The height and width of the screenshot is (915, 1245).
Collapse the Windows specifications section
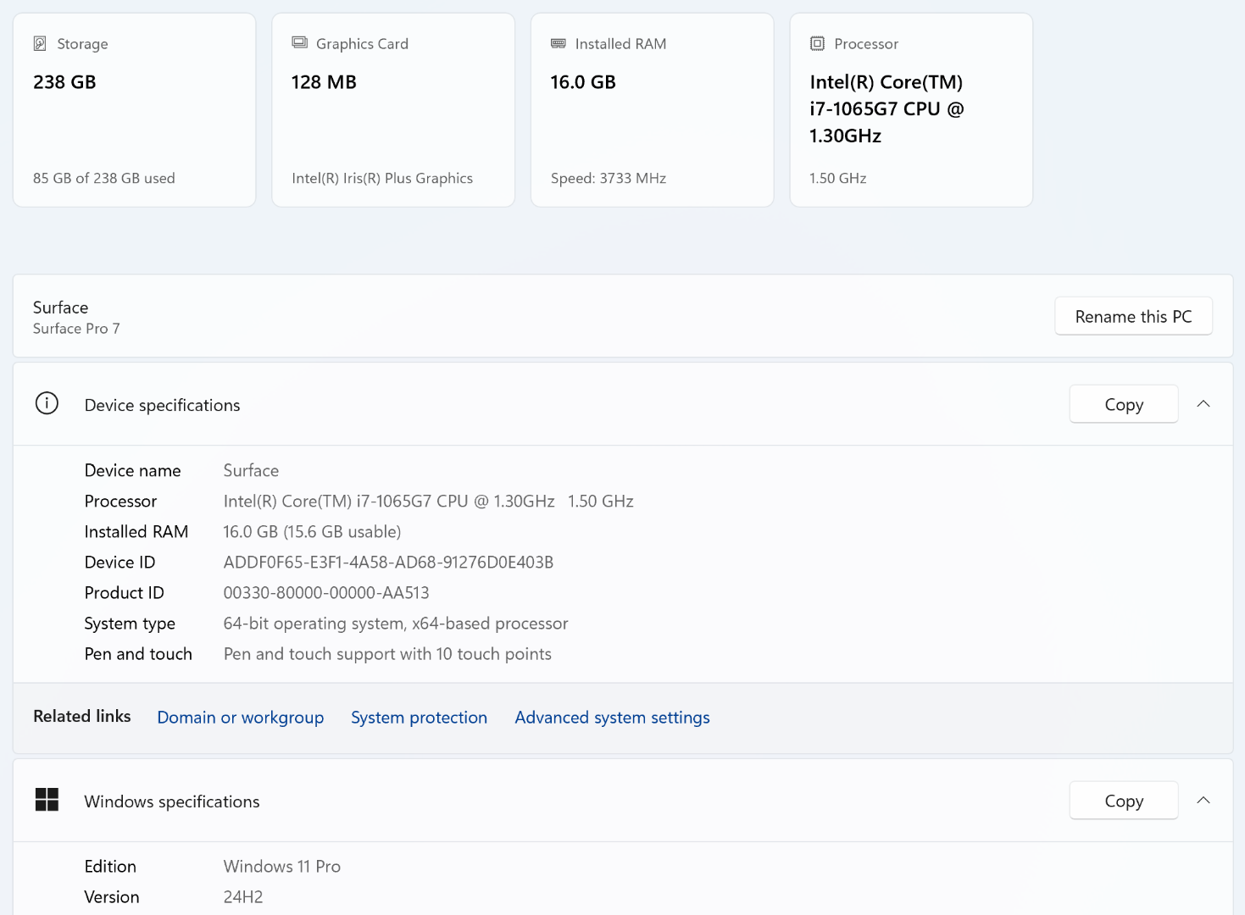[x=1203, y=801]
